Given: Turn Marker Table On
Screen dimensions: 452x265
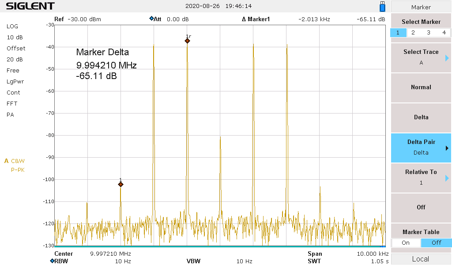Looking at the screenshot, I should pyautogui.click(x=406, y=242).
